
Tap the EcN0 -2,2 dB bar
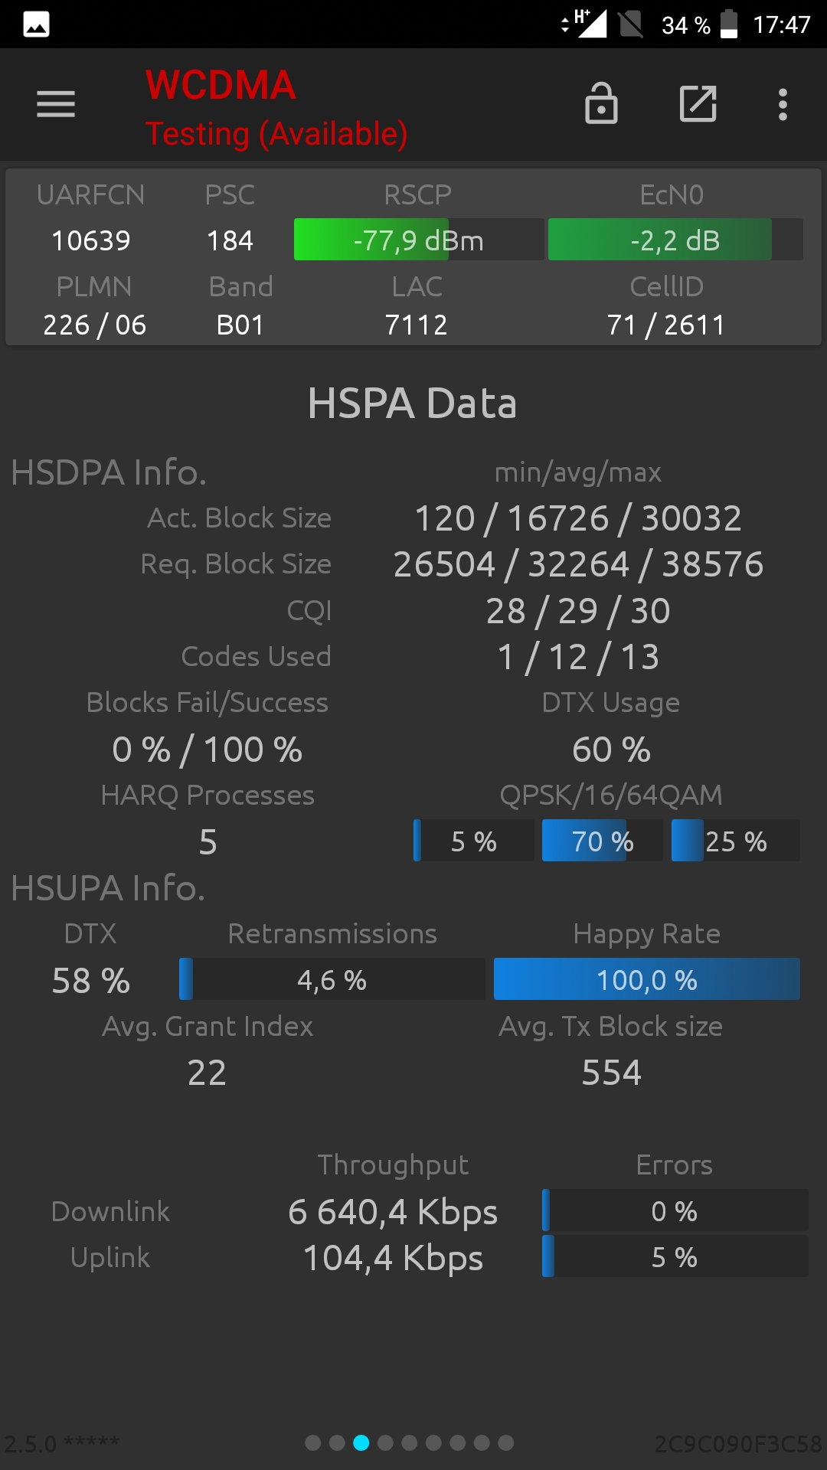coord(675,240)
